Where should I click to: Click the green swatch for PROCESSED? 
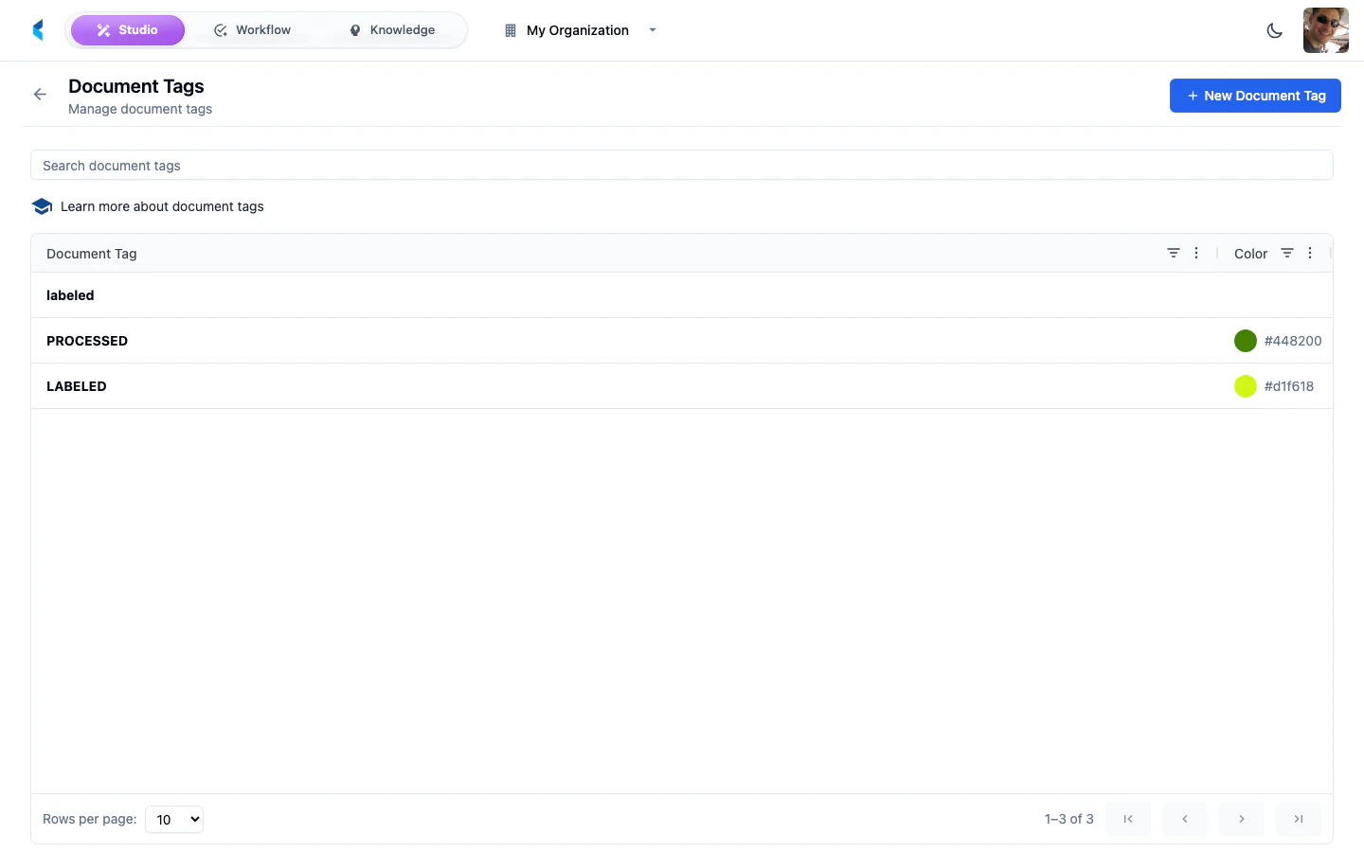1246,341
